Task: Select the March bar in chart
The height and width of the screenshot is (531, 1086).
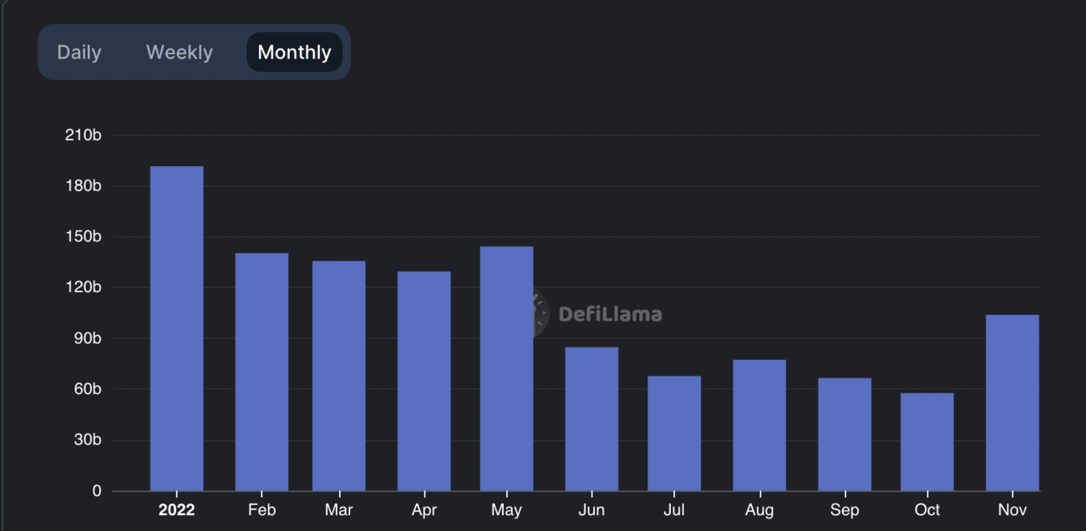Action: 339,376
